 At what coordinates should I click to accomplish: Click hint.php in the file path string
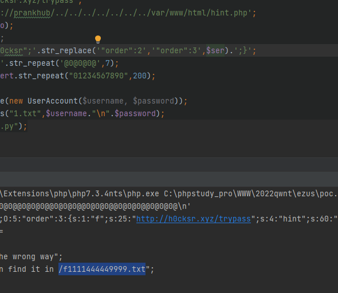pyautogui.click(x=229, y=13)
